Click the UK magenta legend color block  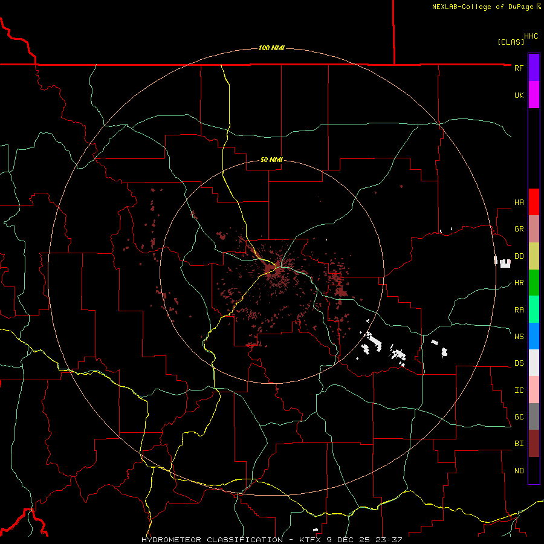(x=534, y=95)
